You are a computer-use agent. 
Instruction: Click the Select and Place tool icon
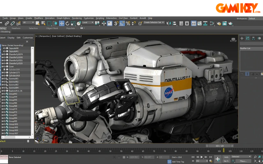(x=79, y=23)
